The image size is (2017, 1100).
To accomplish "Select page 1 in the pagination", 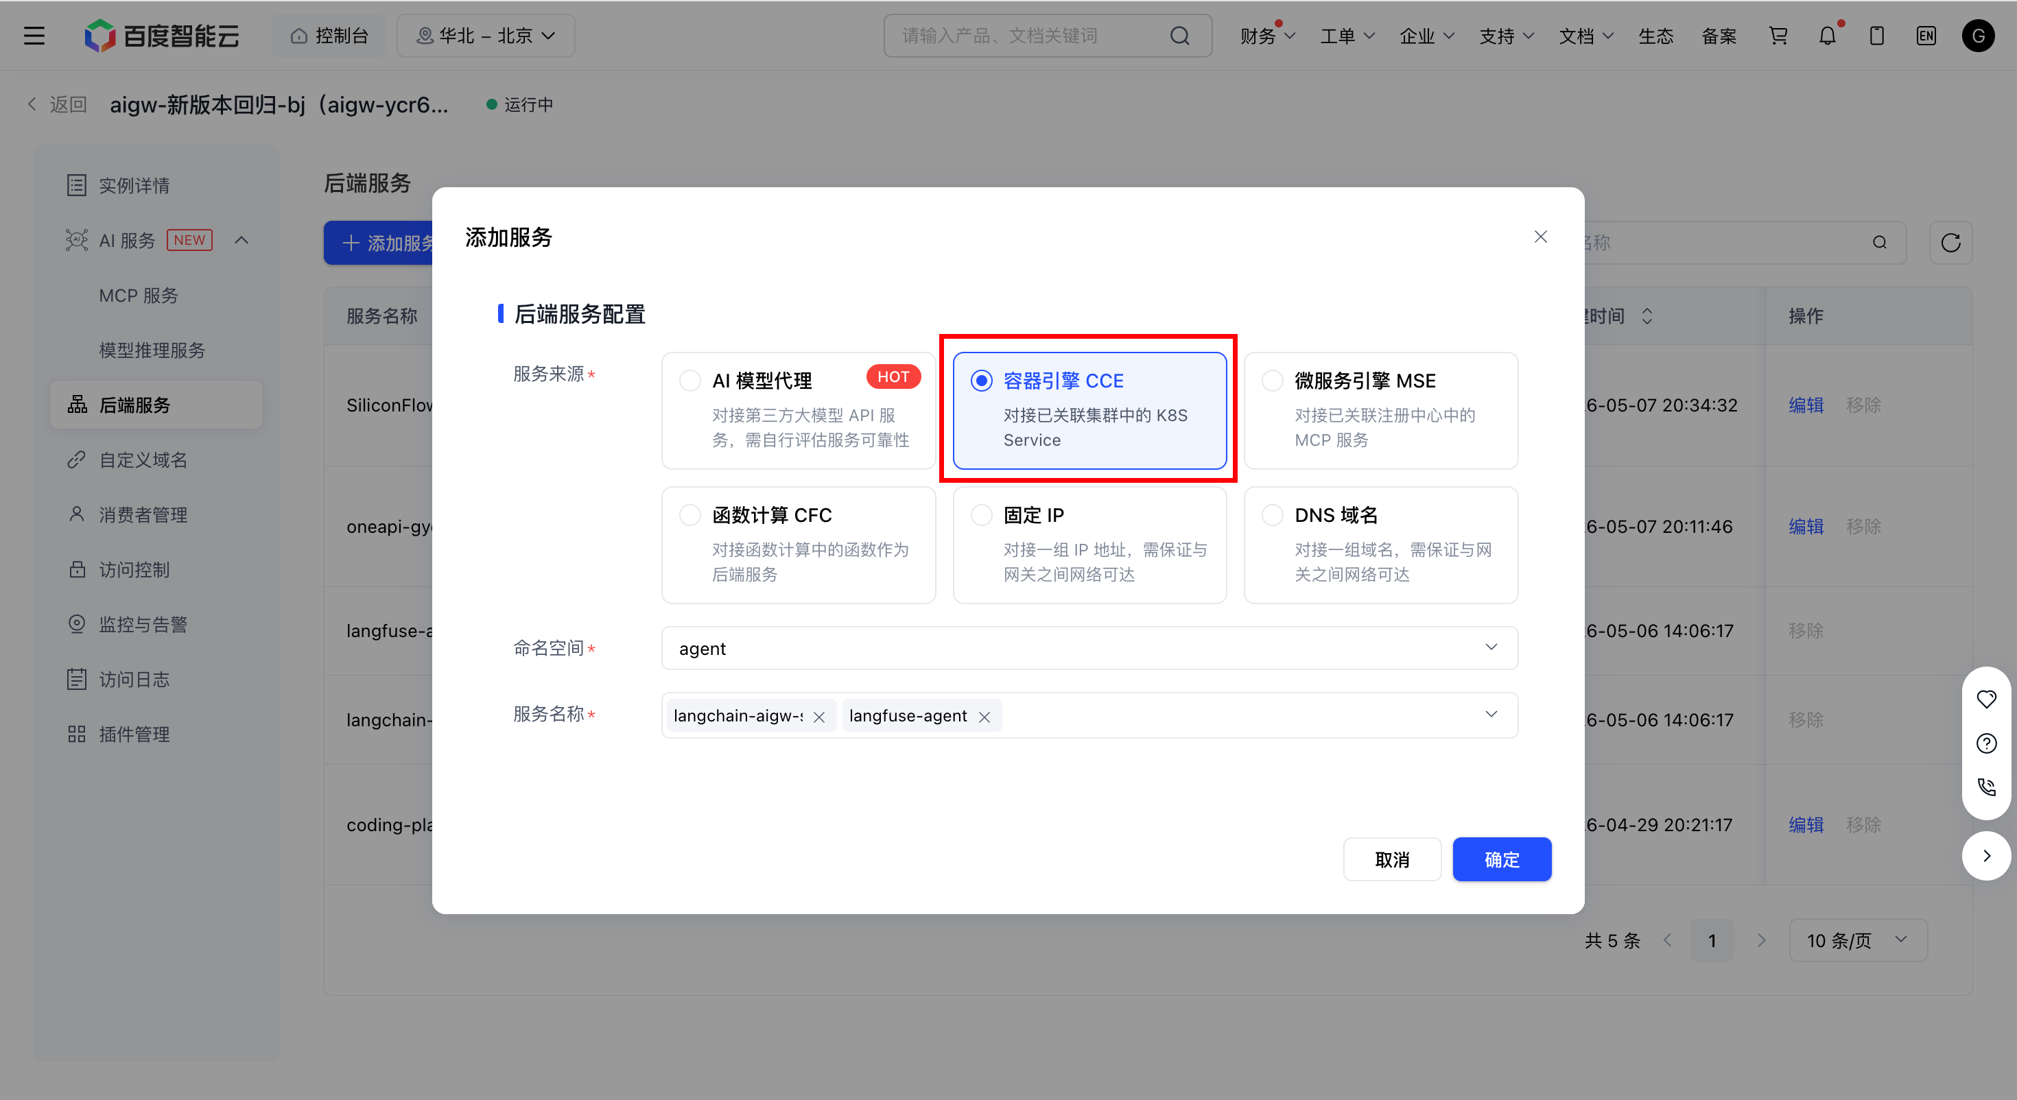I will click(x=1712, y=940).
